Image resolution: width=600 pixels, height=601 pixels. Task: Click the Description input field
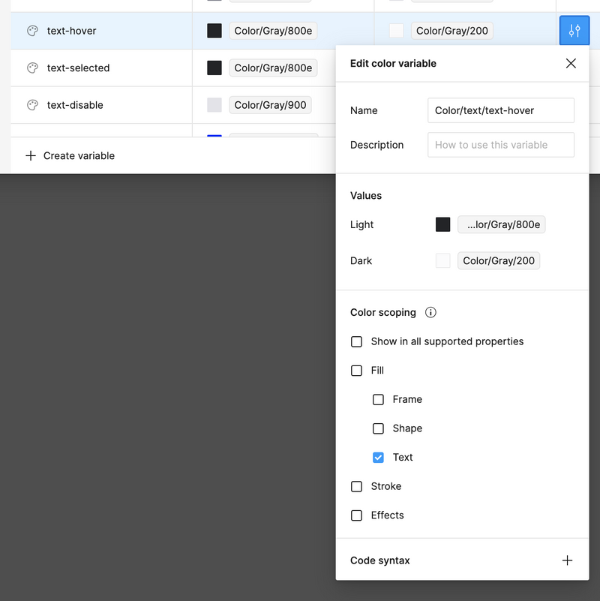[x=501, y=145]
